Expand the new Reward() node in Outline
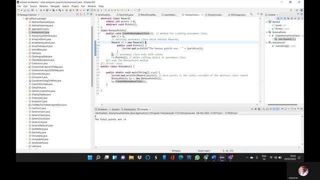 click(273, 39)
